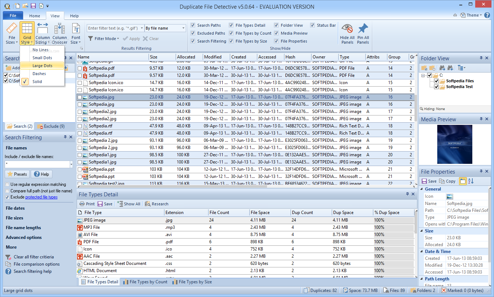This screenshot has width=494, height=297.
Task: Toggle the Status Bar checkbox
Action: click(x=312, y=25)
